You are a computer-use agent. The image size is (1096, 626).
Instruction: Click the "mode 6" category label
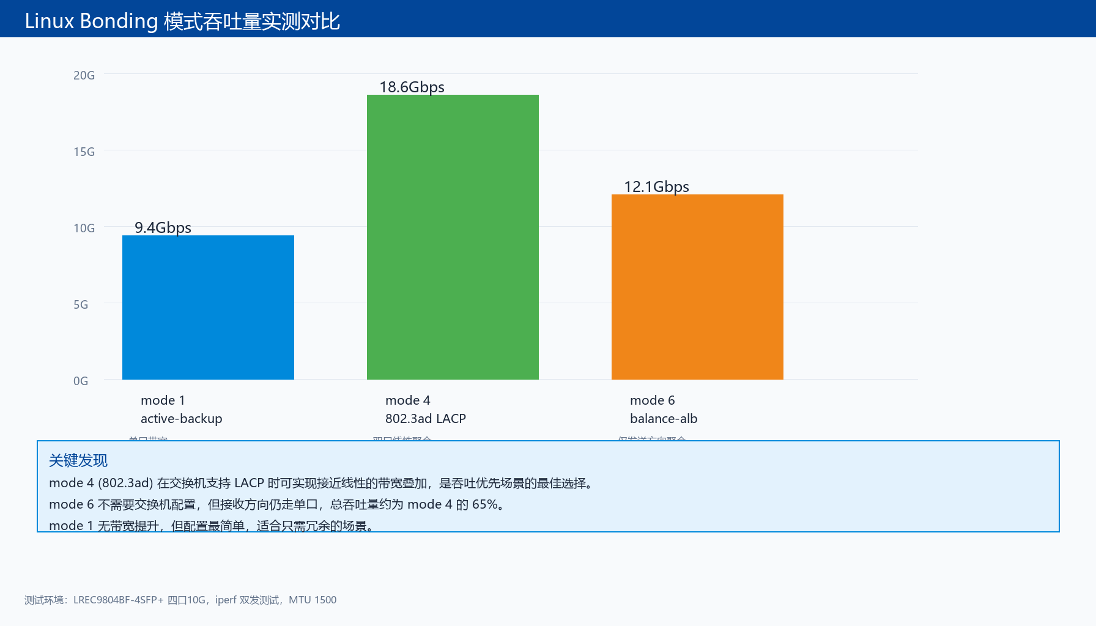(653, 400)
